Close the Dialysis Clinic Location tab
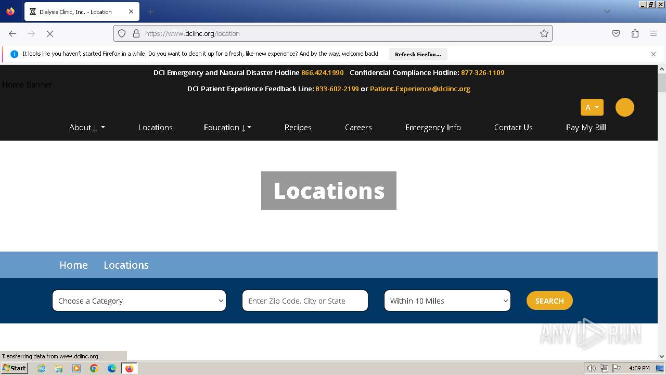This screenshot has width=666, height=375. tap(131, 11)
